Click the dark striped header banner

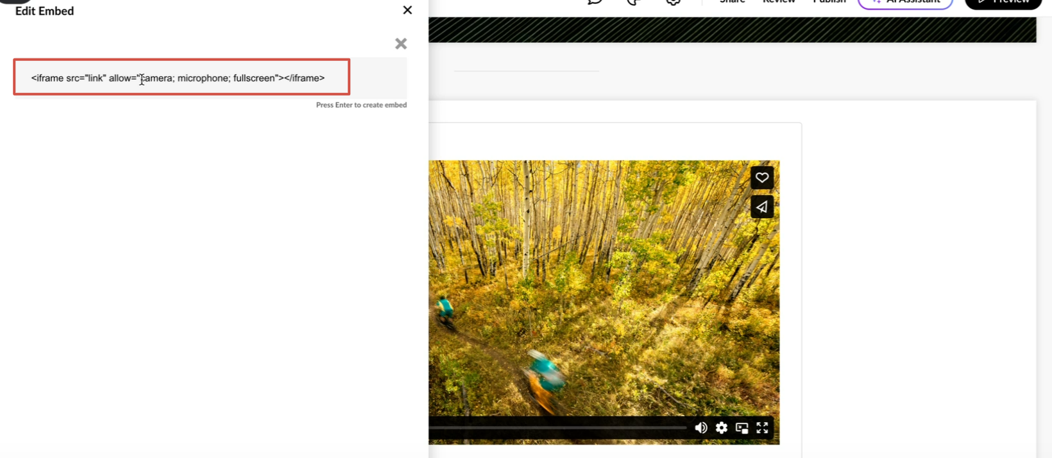(731, 30)
